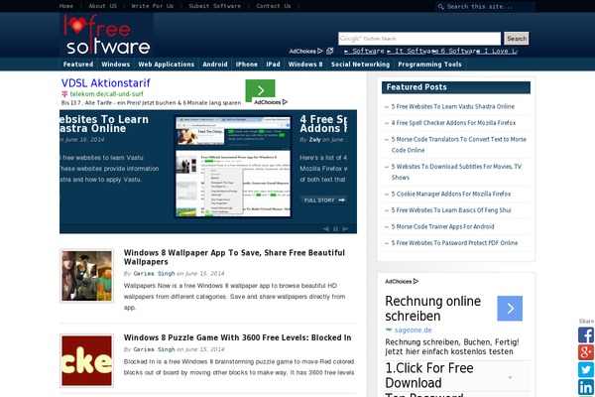595x397 pixels.
Task: Click the I Love Free Software logo
Action: 107,35
